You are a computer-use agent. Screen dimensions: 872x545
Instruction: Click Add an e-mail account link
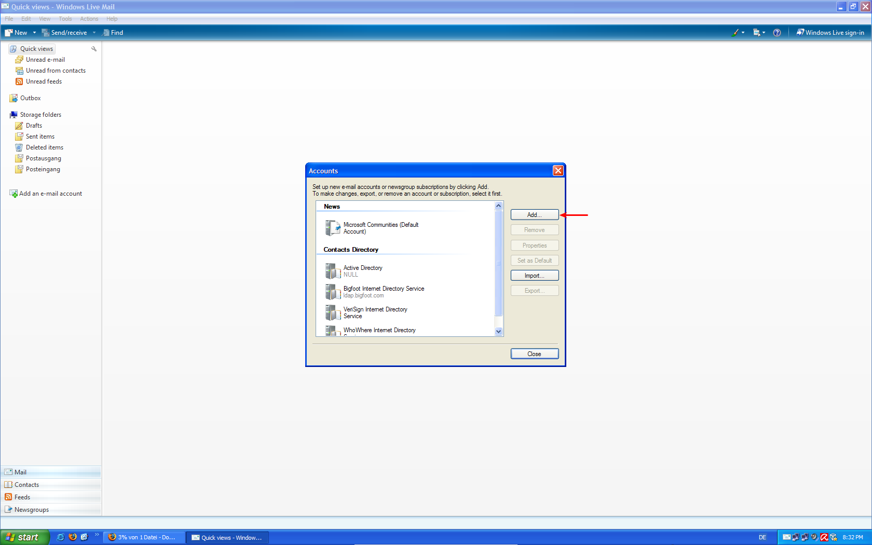50,194
